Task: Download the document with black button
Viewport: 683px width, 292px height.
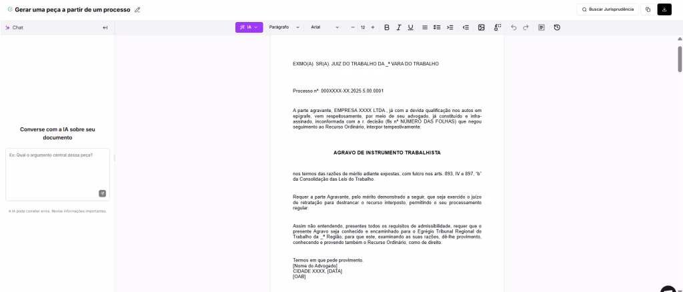Action: [x=664, y=9]
